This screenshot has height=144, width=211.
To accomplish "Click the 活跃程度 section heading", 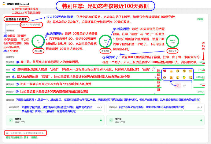I will click(x=10, y=31).
